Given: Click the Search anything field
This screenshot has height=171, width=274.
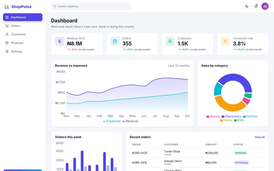Looking at the screenshot, I should [91, 6].
